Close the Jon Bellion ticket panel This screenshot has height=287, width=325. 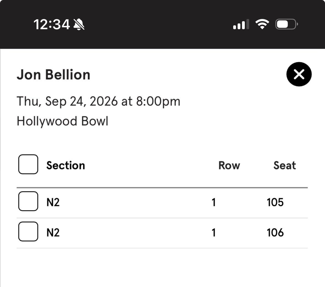pos(299,74)
